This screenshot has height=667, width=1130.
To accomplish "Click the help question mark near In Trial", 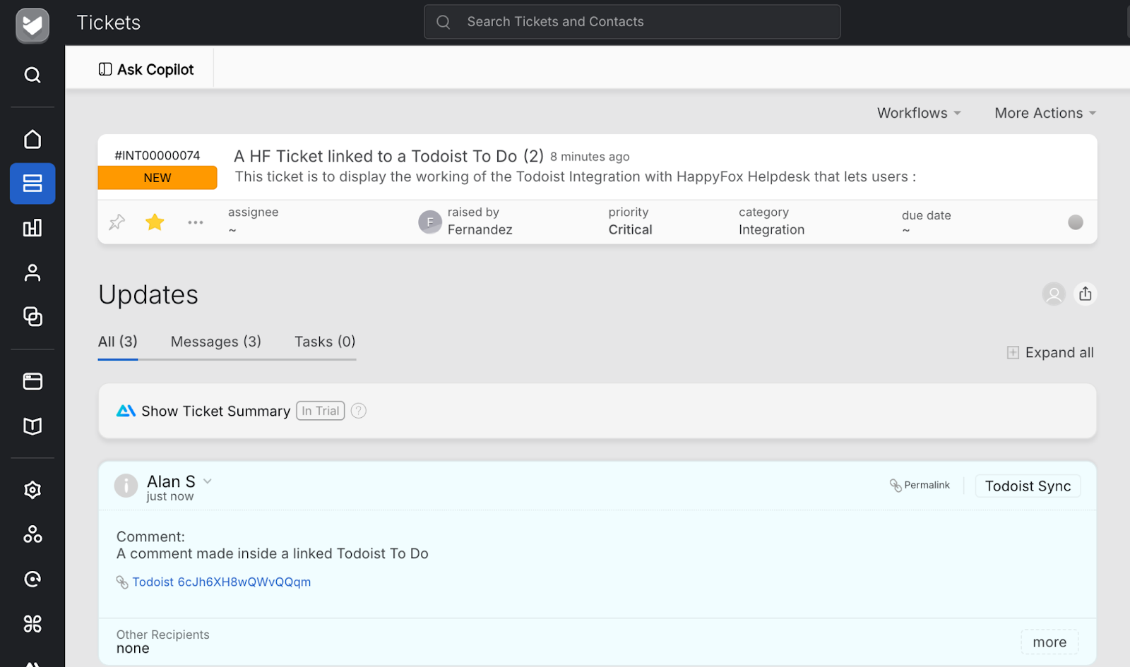I will coord(359,411).
